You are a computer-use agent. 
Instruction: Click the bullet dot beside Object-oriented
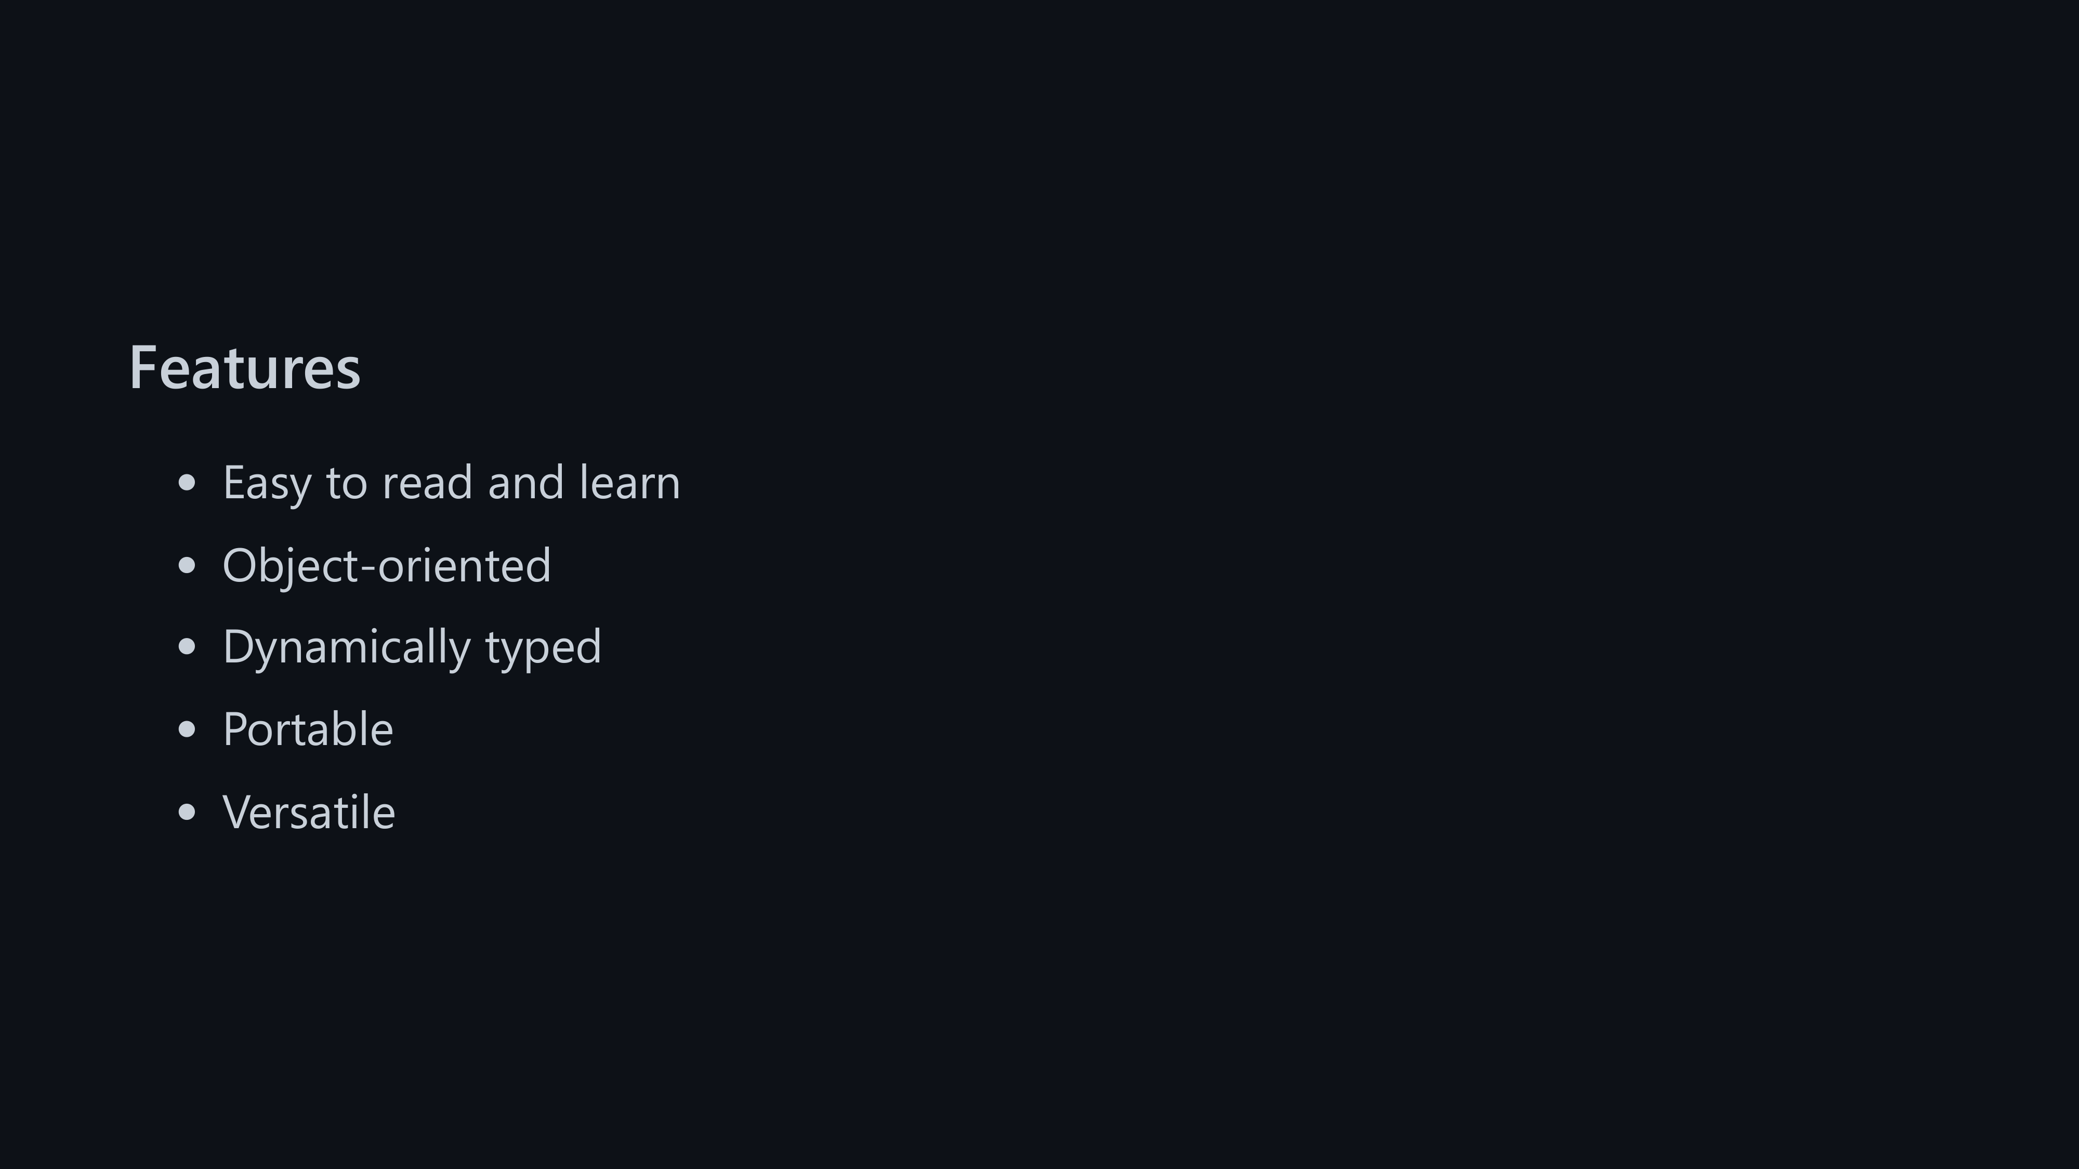(x=187, y=566)
